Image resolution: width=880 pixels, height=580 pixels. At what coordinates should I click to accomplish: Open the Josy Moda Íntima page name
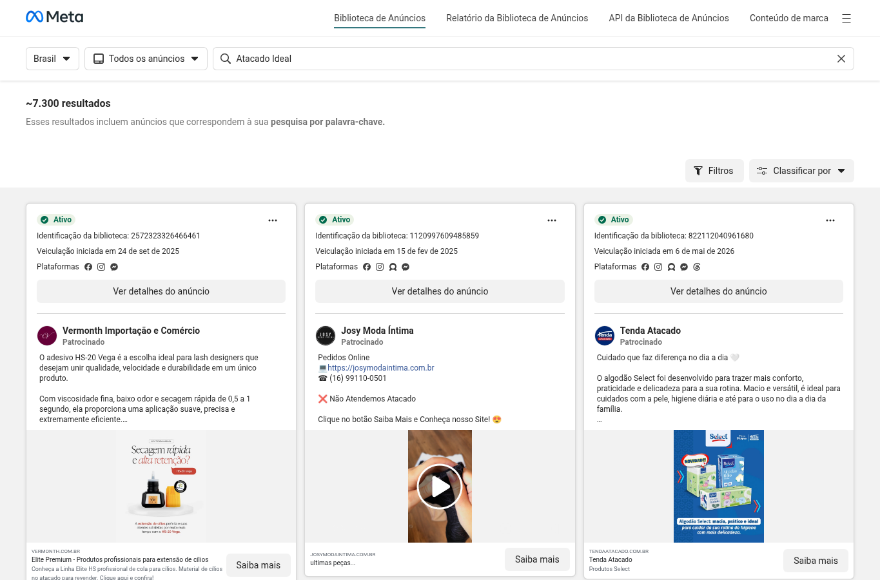coord(377,331)
